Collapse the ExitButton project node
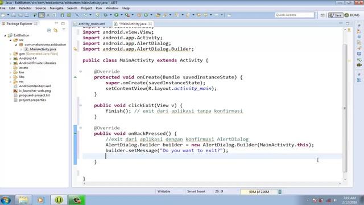The height and width of the screenshot is (205, 364). click(x=5, y=35)
